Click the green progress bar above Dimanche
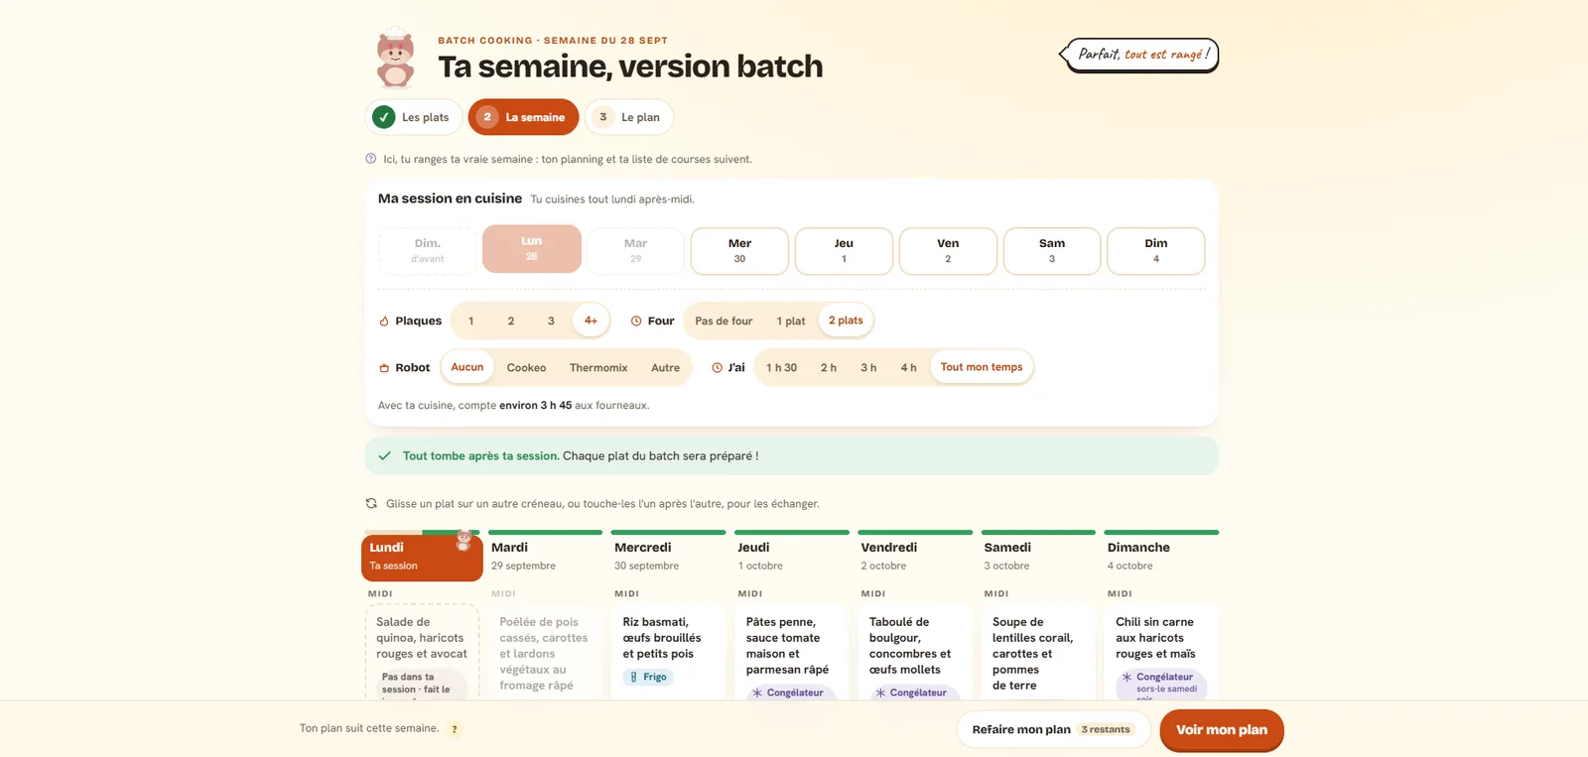 point(1161,532)
